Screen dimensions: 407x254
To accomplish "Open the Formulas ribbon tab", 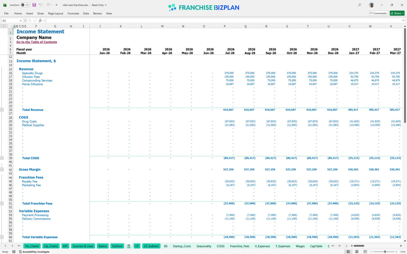I will tap(73, 13).
